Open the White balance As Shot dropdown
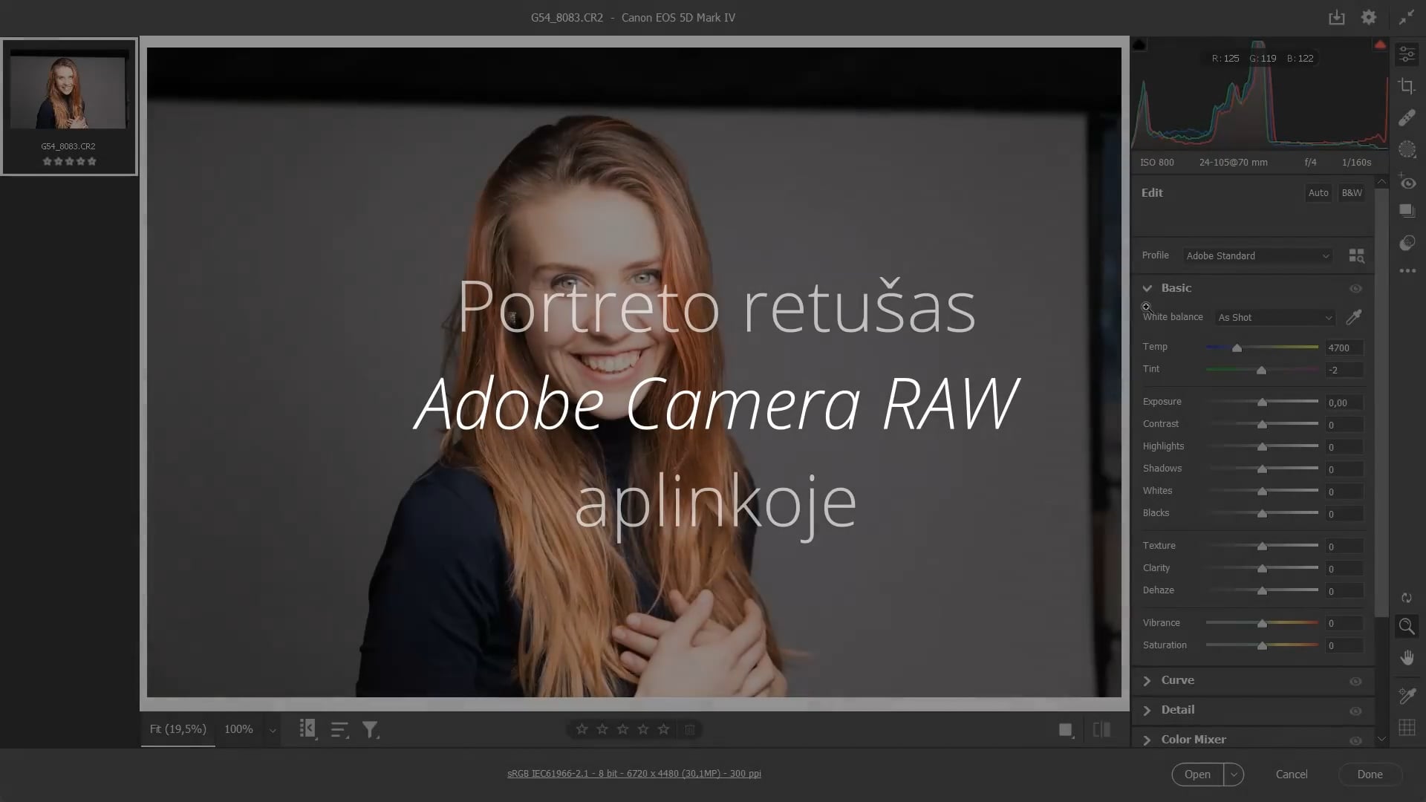The height and width of the screenshot is (802, 1426). [x=1274, y=317]
